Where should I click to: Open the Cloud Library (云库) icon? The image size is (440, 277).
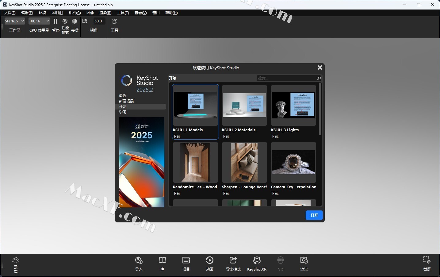pyautogui.click(x=15, y=260)
